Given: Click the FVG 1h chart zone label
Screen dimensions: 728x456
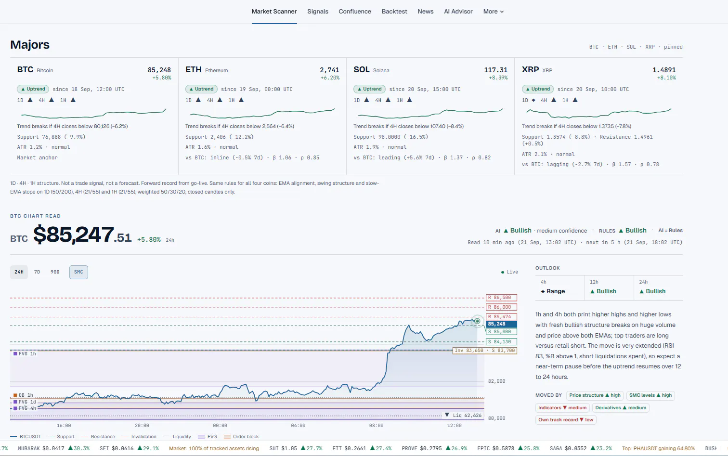Looking at the screenshot, I should click(x=25, y=354).
